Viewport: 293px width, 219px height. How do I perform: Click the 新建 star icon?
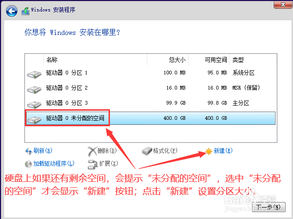208,151
